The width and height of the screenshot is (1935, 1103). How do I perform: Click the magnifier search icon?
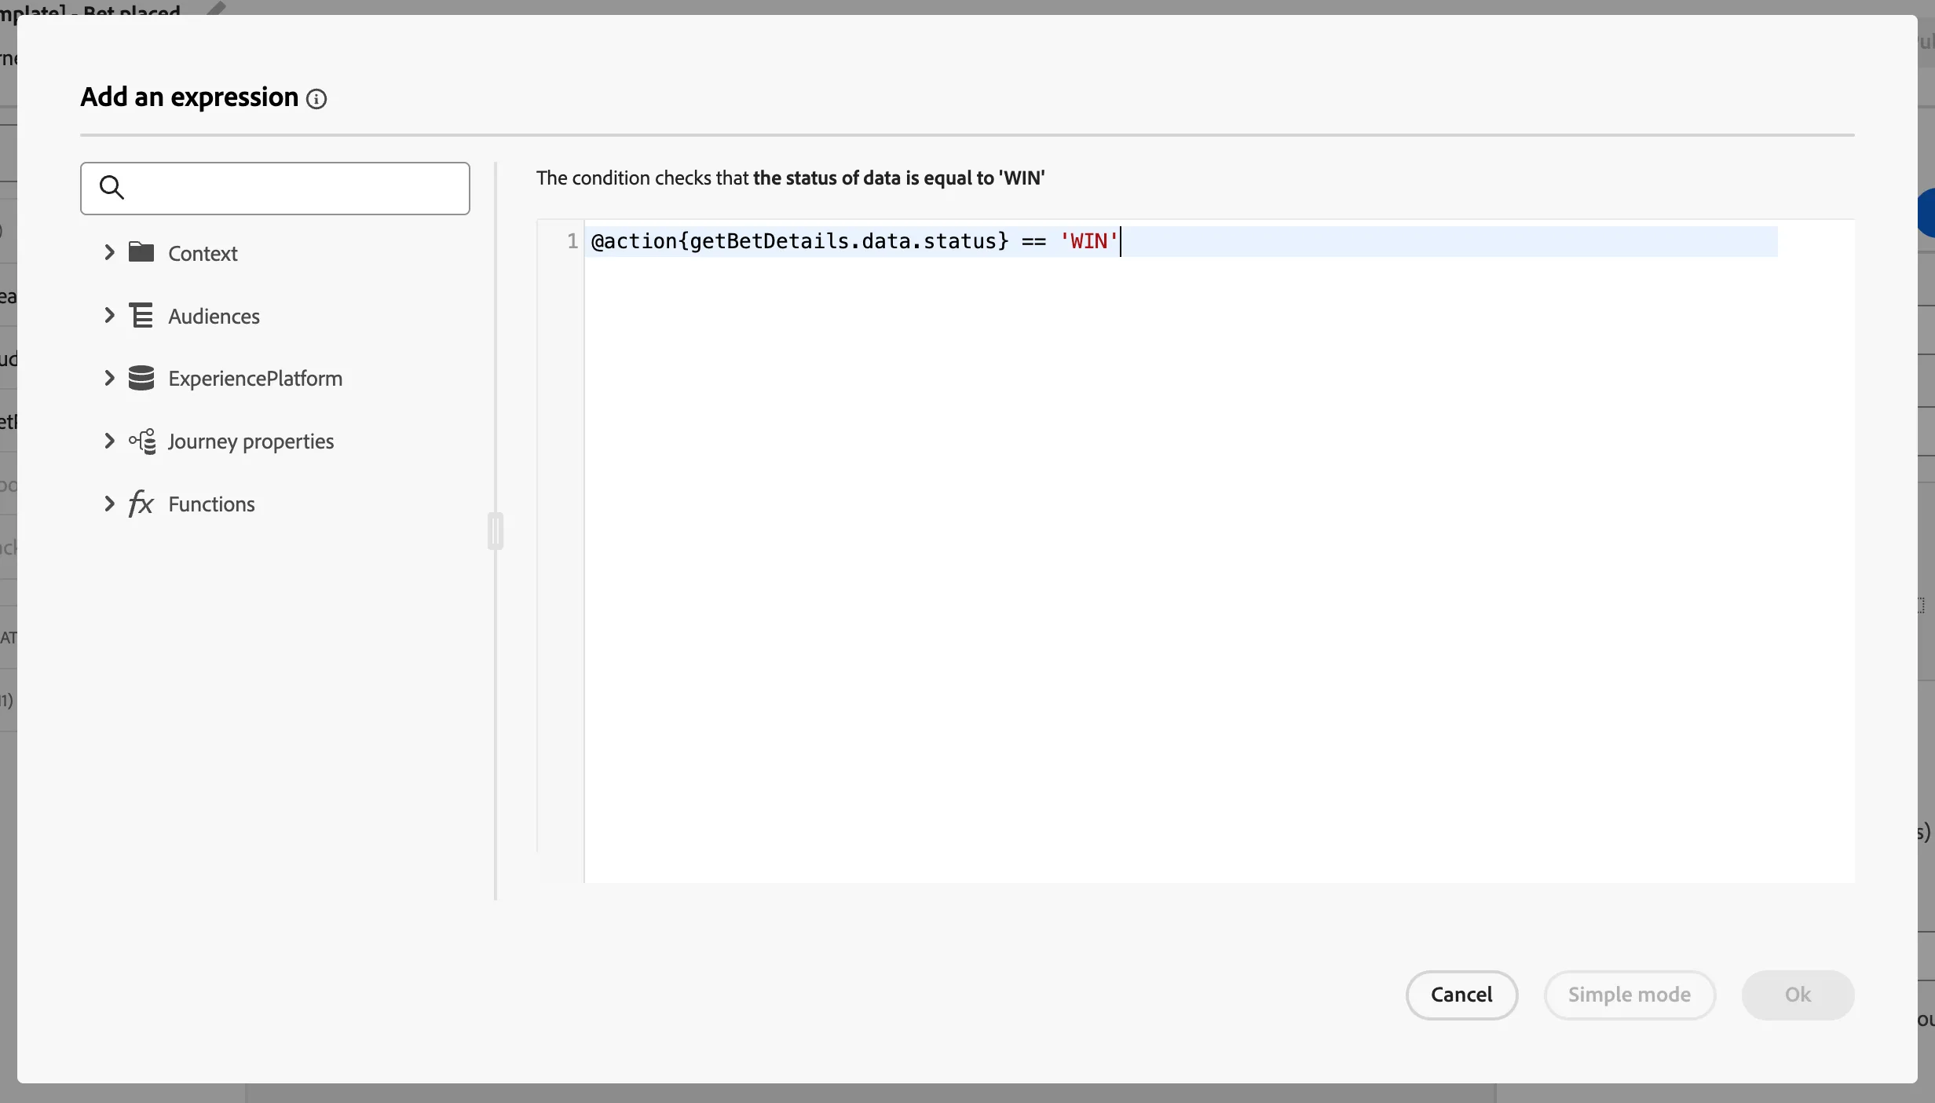click(x=112, y=188)
